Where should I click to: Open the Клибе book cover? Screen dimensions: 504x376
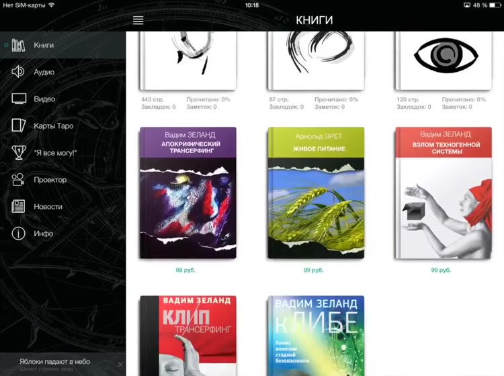[x=316, y=336]
